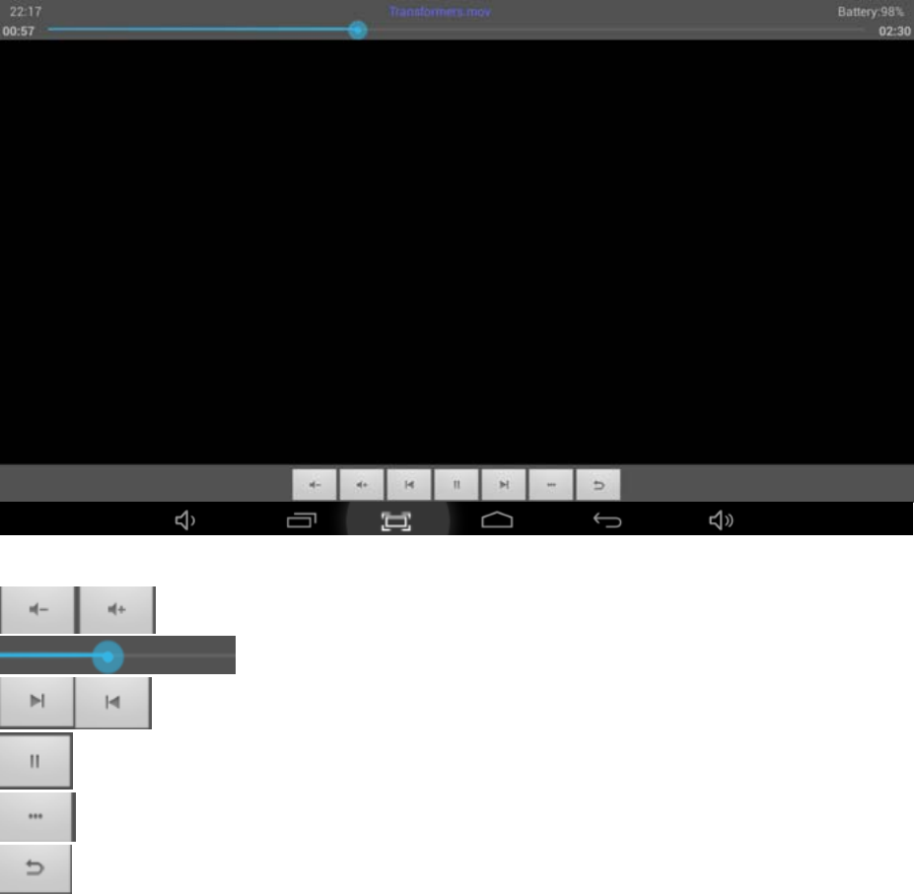Click the Battery:98% indicator
The image size is (914, 894).
(871, 12)
